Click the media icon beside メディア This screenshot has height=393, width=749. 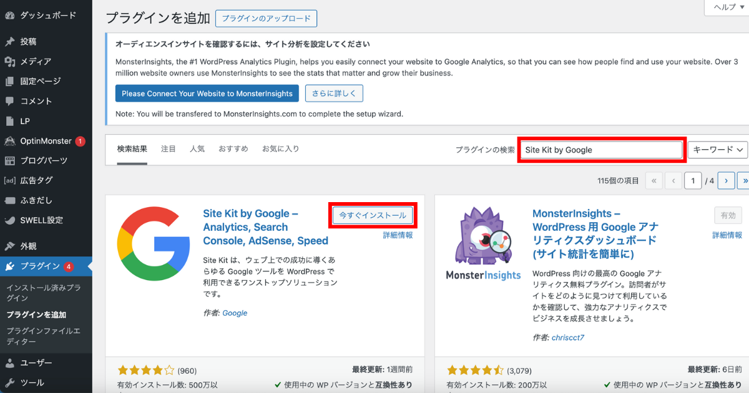10,62
